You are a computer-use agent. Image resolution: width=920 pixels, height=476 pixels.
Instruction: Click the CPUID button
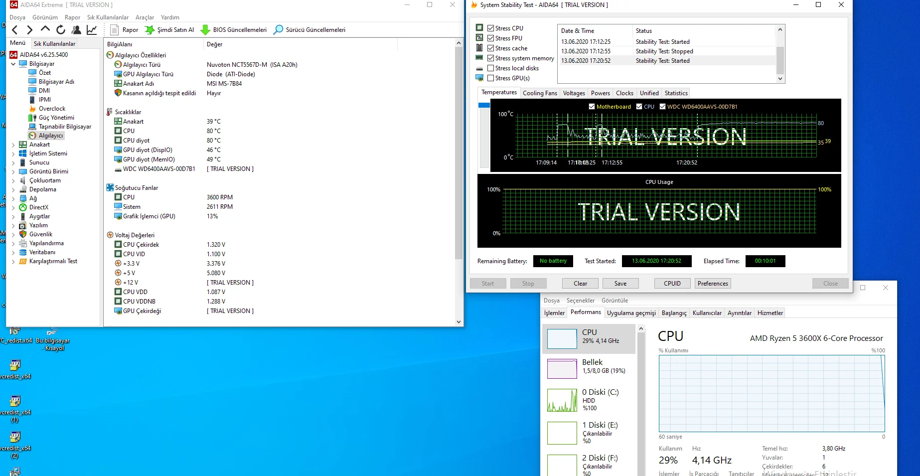click(x=672, y=284)
